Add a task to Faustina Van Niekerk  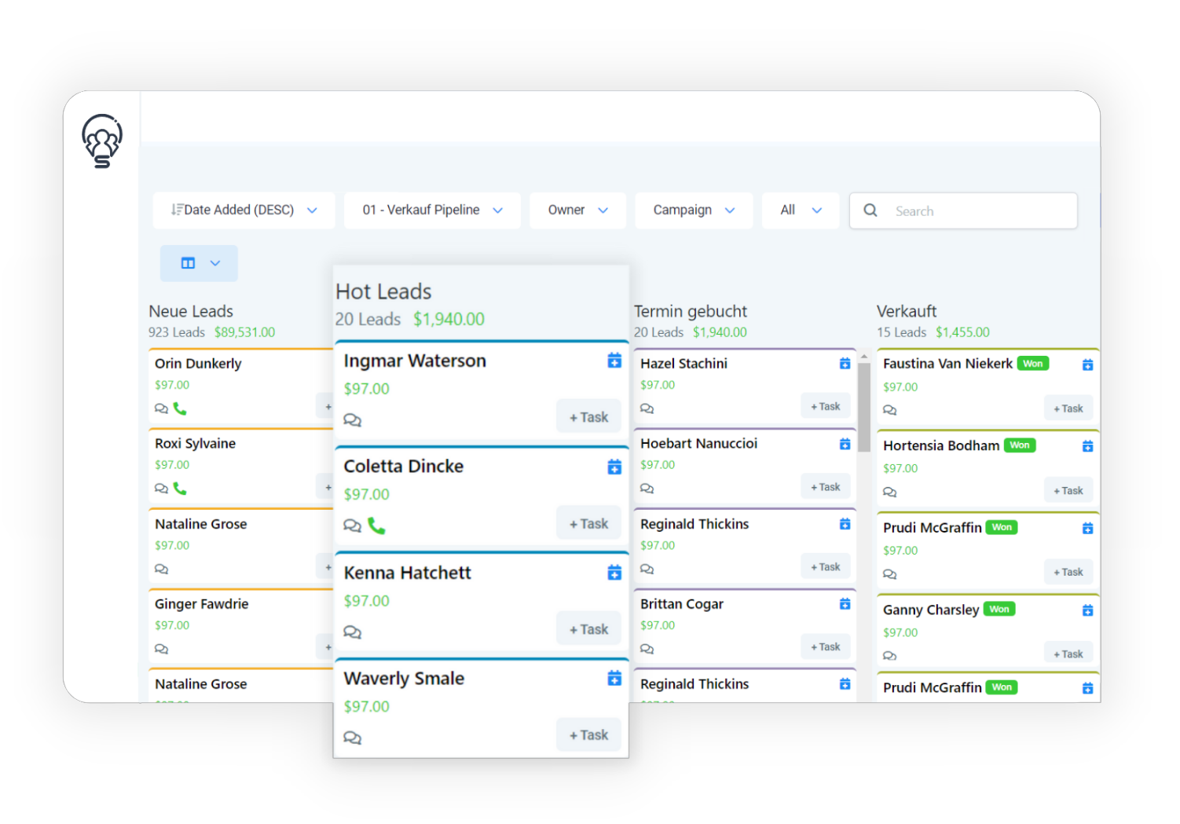coord(1068,408)
